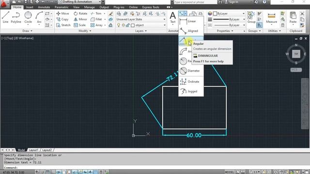This screenshot has height=174, width=310.
Task: Click the Copy tool
Action: tap(62, 19)
